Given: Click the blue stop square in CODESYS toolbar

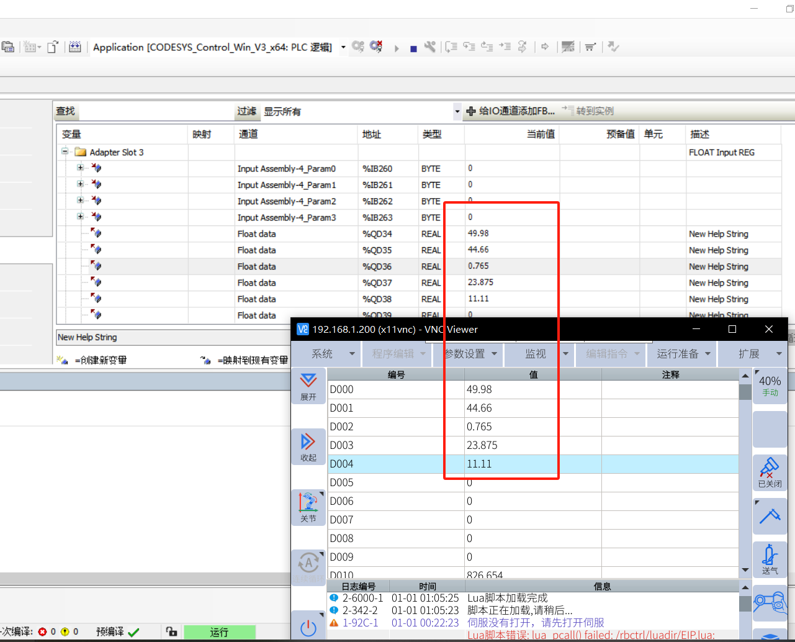Looking at the screenshot, I should pos(413,48).
